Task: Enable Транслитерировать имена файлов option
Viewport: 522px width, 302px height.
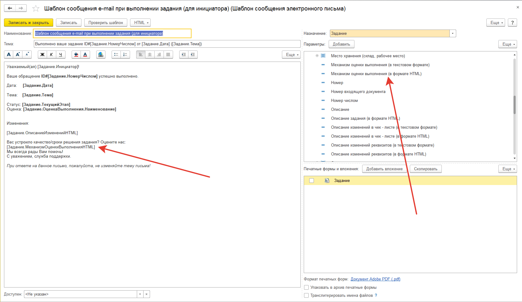Action: click(x=306, y=296)
